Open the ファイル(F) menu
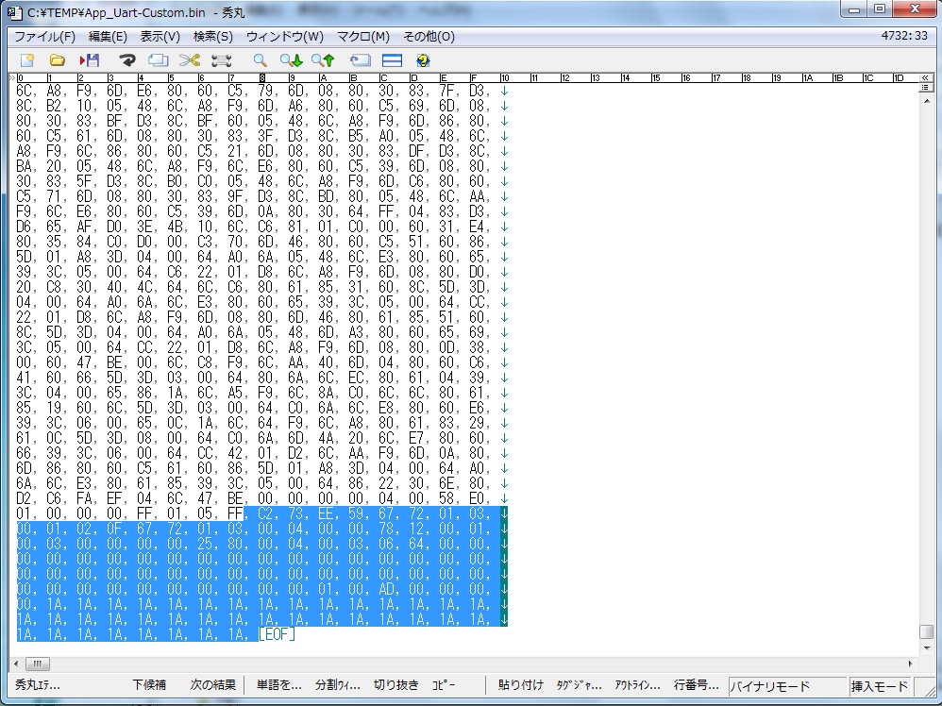Viewport: 942px width, 706px height. pyautogui.click(x=45, y=37)
